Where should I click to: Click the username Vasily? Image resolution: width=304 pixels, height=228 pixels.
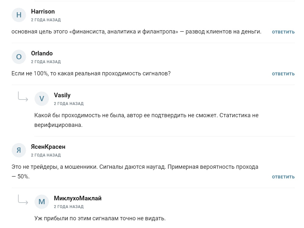click(x=62, y=95)
